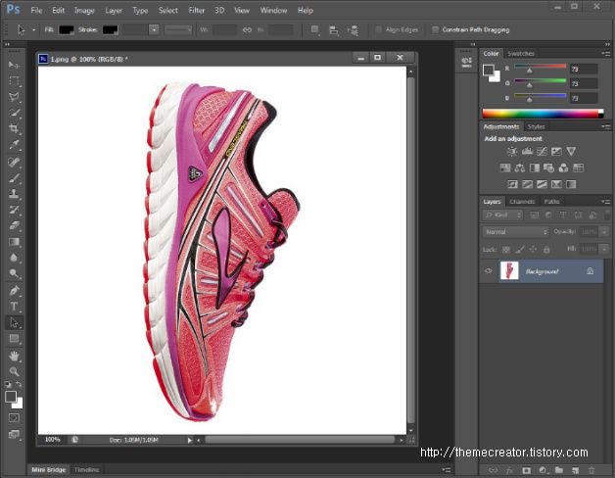Select the Rectangular Marquee tool
Viewport: 615px width, 478px height.
point(14,81)
